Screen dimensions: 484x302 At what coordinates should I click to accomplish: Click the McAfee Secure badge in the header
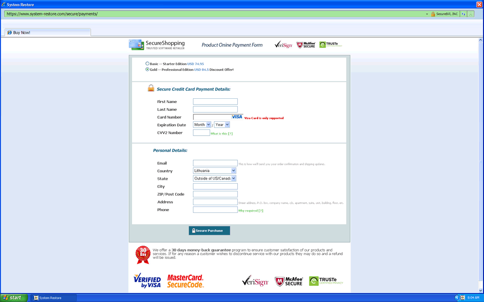[306, 45]
